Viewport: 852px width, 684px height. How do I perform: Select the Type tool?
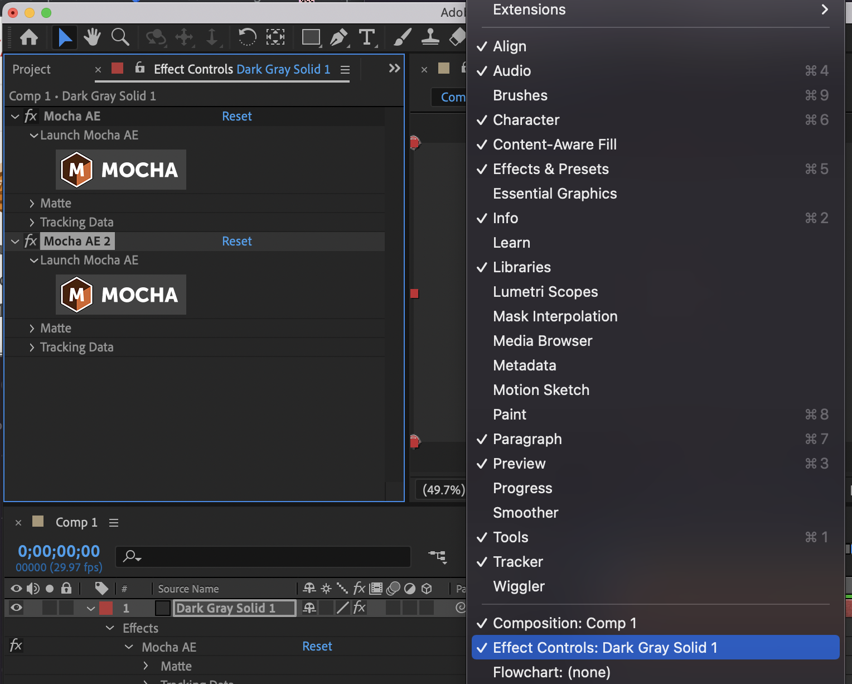(367, 37)
